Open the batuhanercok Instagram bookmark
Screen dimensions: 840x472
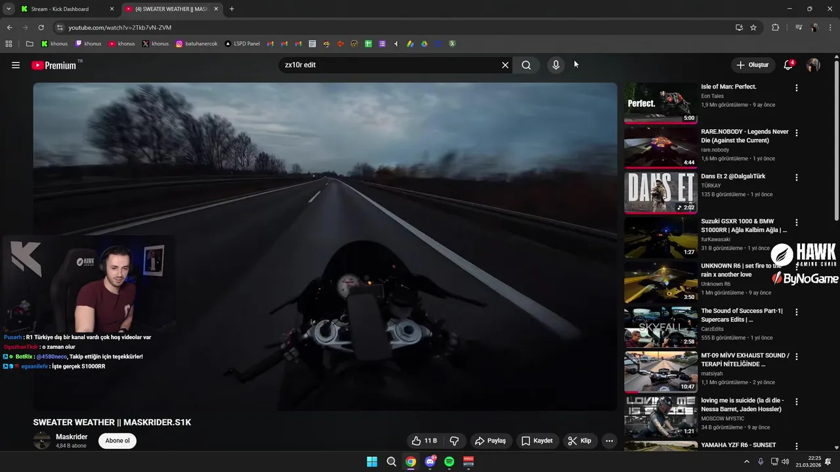(x=197, y=44)
